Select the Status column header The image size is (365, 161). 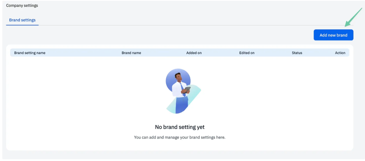297,53
